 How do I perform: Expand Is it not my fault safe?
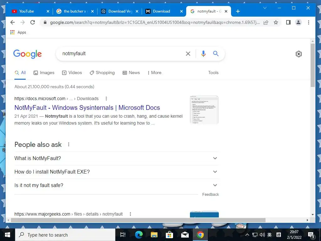(x=117, y=185)
